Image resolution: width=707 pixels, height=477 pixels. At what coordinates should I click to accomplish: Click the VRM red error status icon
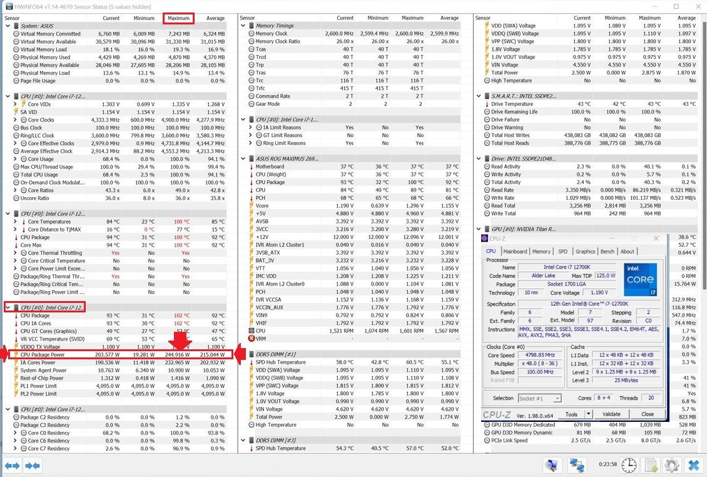coord(252,339)
